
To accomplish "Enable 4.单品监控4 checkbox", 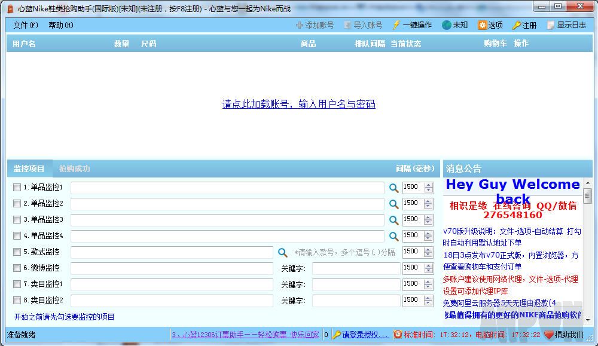I will (x=17, y=236).
